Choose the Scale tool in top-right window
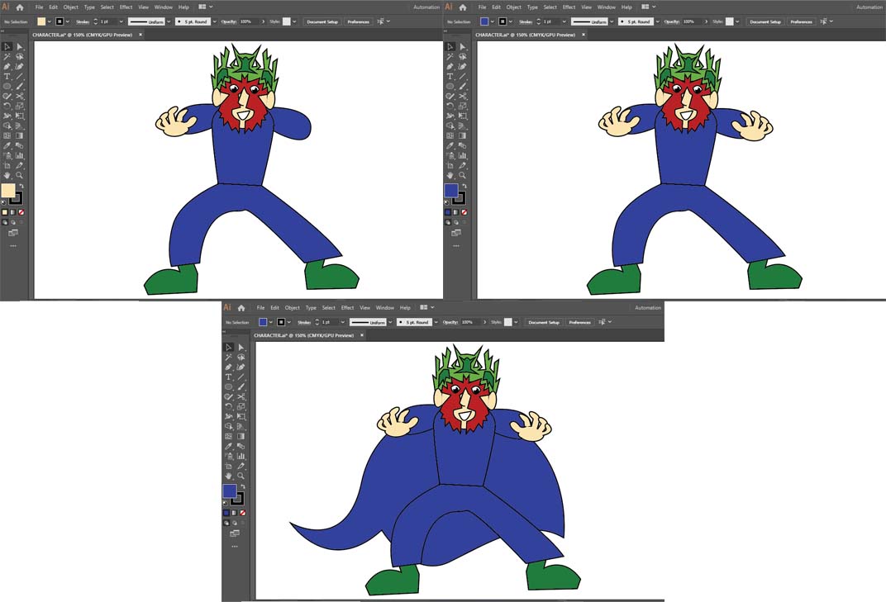Viewport: 886px width, 602px height. 462,107
